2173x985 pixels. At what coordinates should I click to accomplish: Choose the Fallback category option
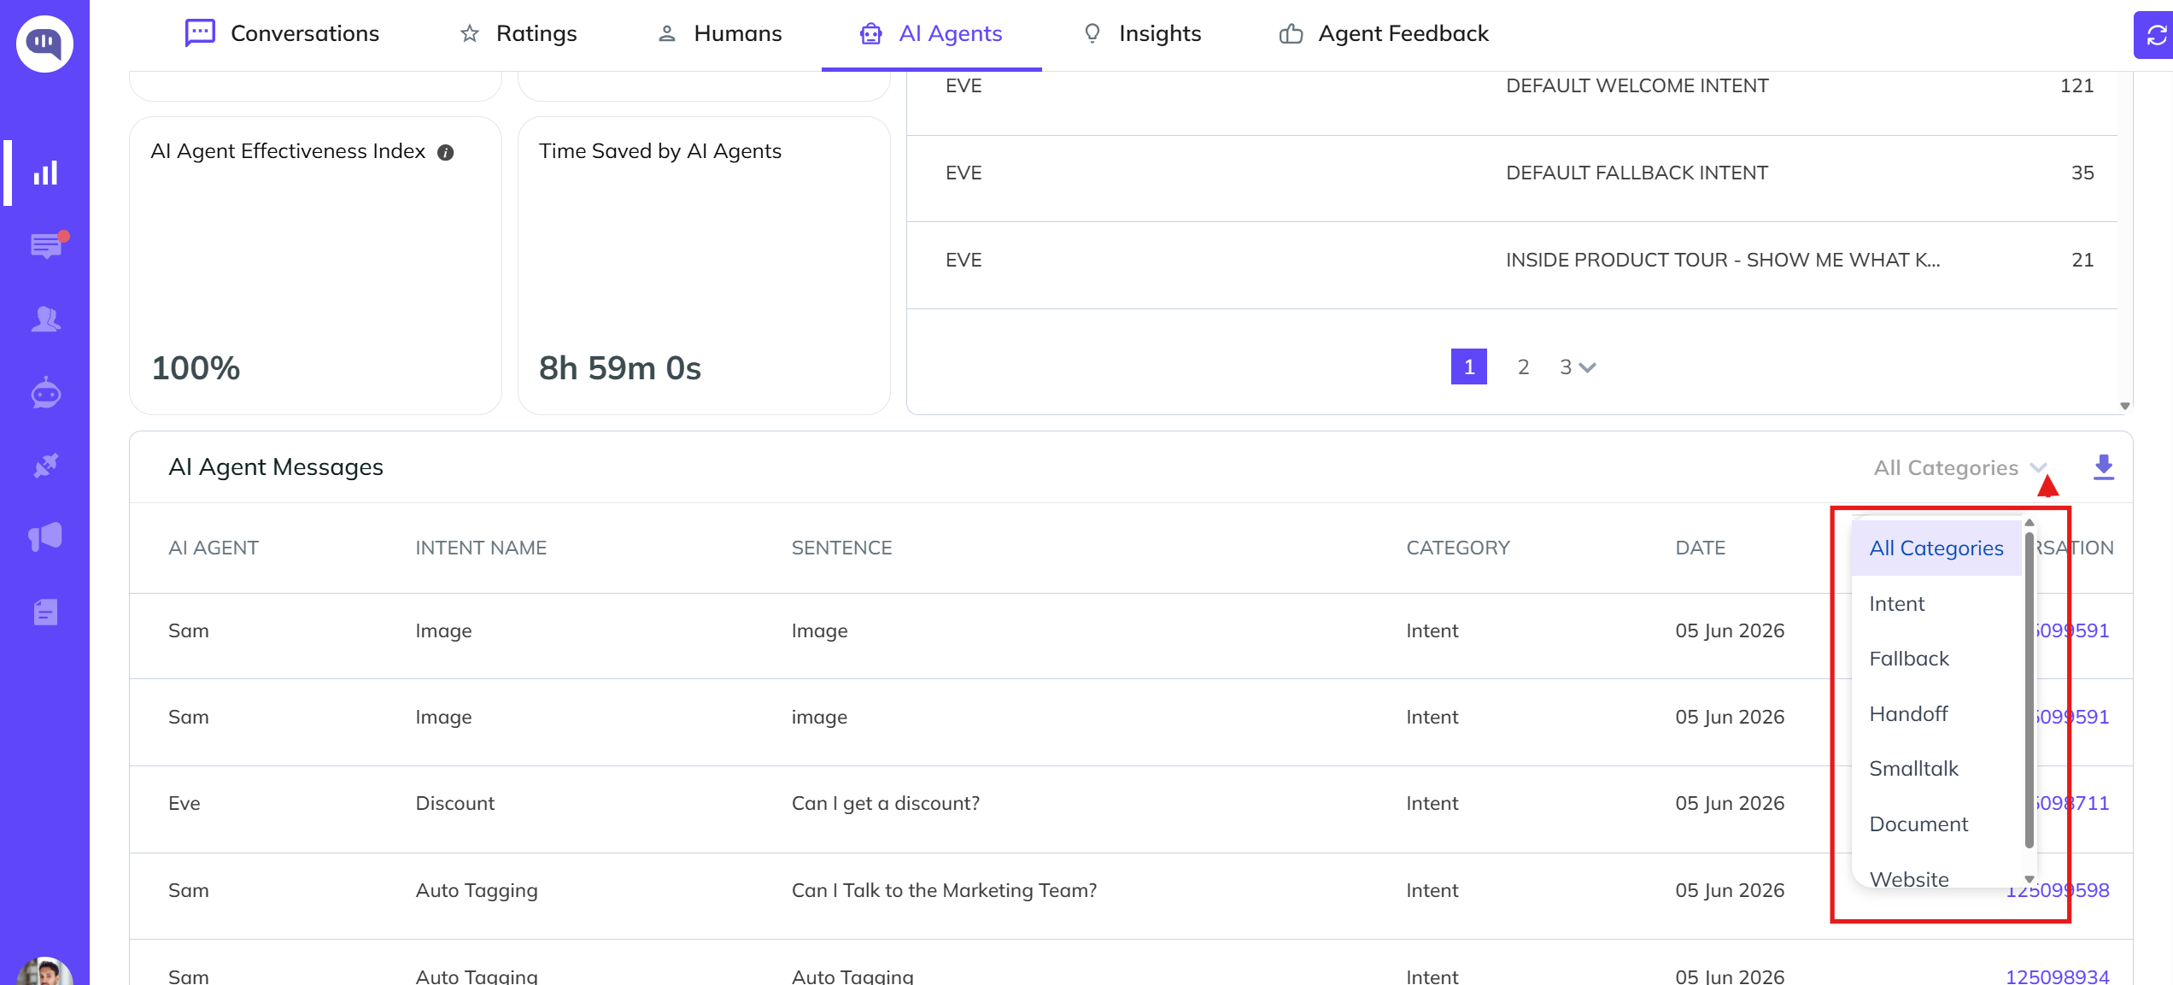tap(1936, 659)
